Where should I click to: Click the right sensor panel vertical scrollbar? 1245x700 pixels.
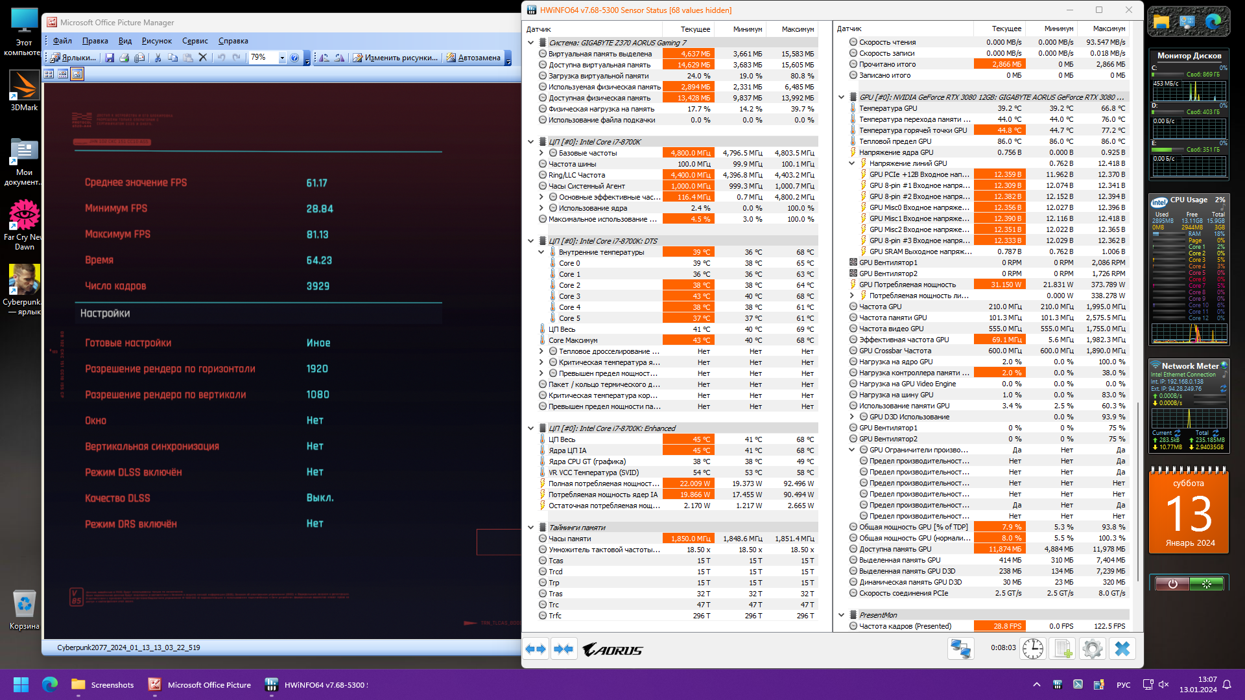pos(1138,493)
